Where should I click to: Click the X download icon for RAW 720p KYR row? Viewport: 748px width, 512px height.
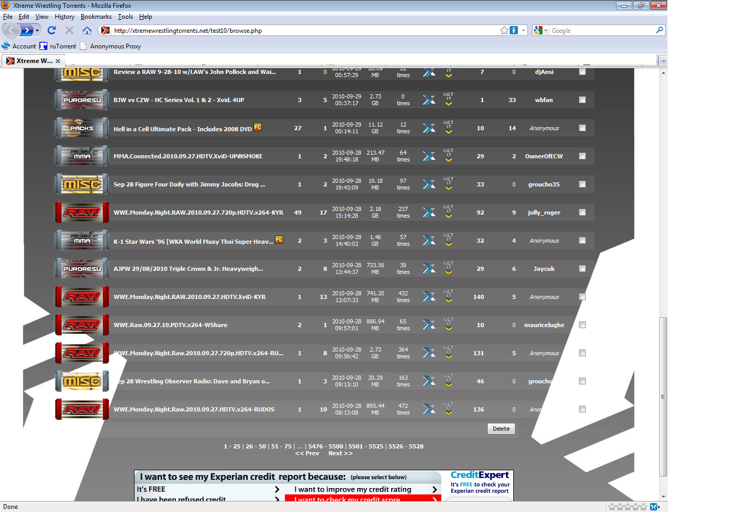click(429, 213)
